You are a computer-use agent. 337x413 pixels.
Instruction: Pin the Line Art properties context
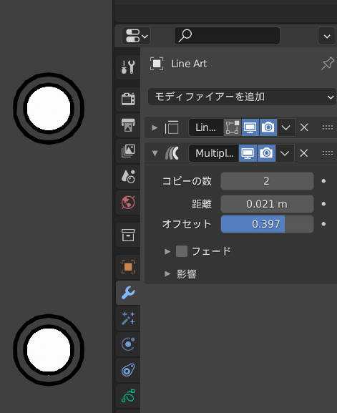[x=328, y=64]
